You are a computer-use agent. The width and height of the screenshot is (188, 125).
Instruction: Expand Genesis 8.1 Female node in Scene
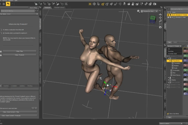point(173,15)
